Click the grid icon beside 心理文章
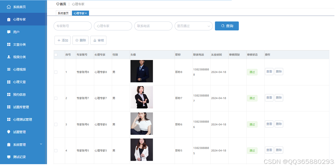Screen dimensions: 335x167 pos(9,82)
